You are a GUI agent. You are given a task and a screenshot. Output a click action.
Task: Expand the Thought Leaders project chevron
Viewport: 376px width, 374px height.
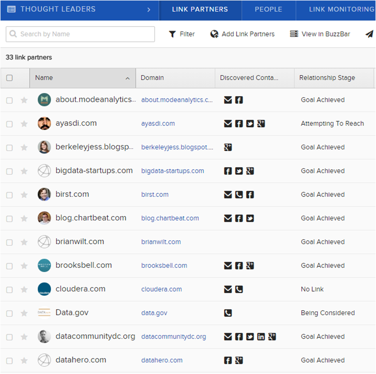tap(149, 10)
